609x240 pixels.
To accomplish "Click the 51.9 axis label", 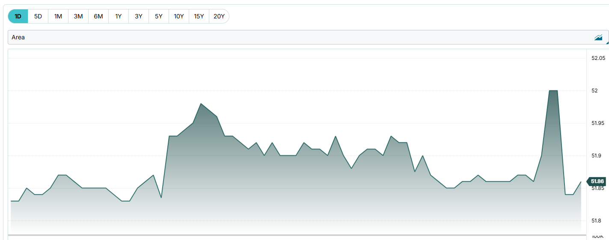I will (x=597, y=156).
